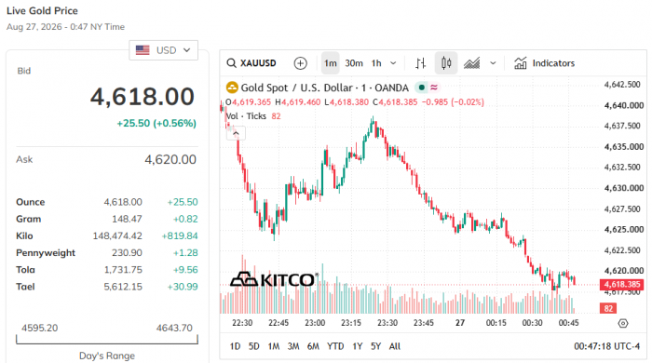652x363 pixels.
Task: Switch to the 1m interval
Action: click(330, 63)
